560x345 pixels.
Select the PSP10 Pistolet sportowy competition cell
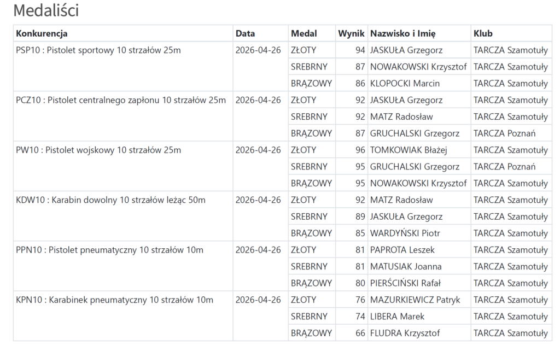[98, 50]
